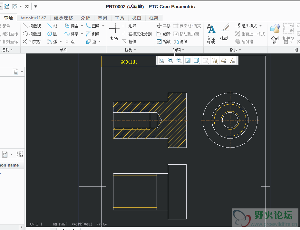Select the Point (点) tool
This screenshot has width=300, height=230.
coord(70,42)
